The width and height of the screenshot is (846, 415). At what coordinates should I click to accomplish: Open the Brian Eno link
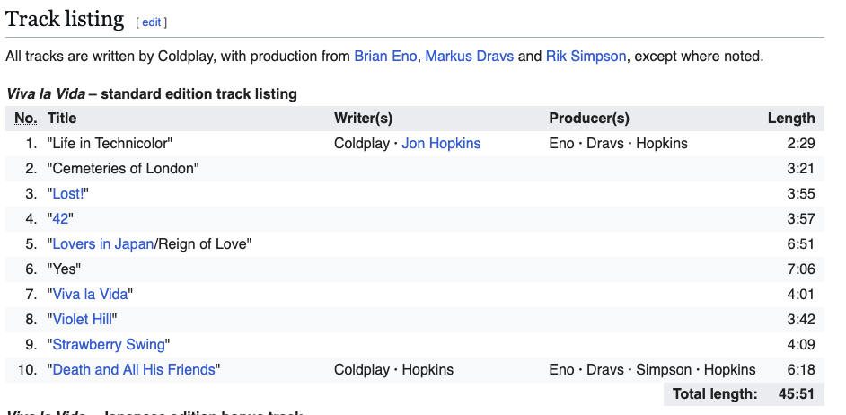[385, 56]
